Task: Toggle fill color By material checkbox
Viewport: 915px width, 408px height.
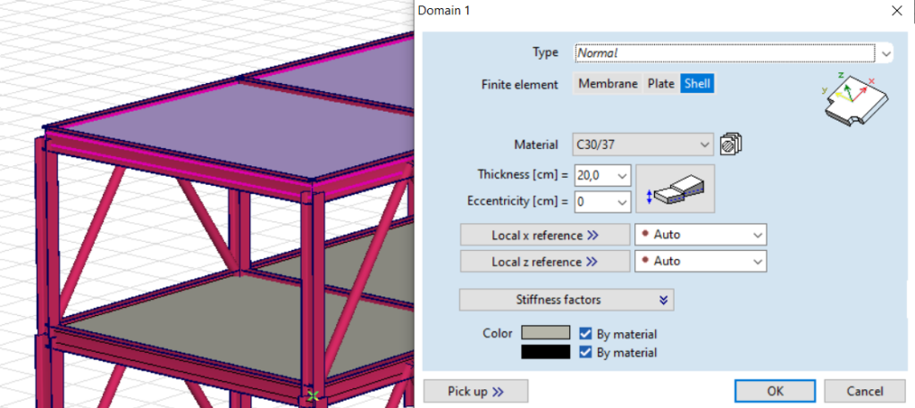Action: 586,334
